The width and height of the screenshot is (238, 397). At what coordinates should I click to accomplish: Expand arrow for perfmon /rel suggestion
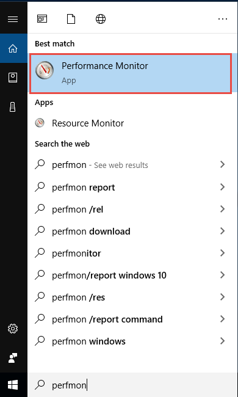pos(223,209)
